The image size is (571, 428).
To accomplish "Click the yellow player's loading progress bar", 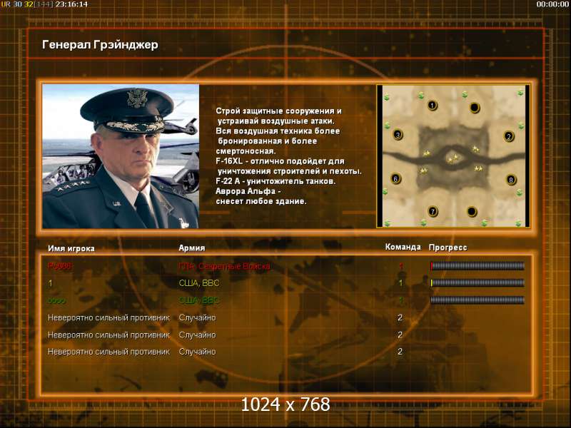I will pos(477,282).
